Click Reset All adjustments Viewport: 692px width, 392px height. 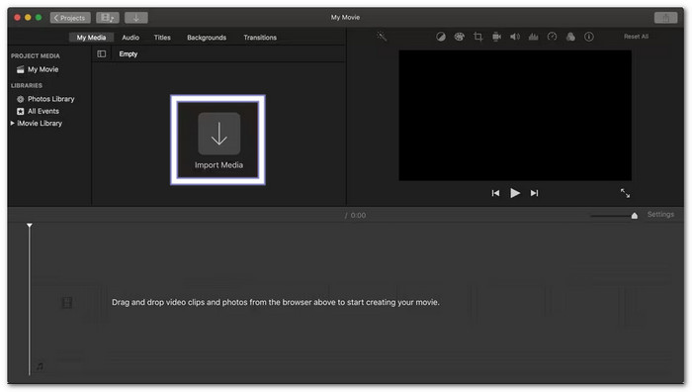pos(636,37)
